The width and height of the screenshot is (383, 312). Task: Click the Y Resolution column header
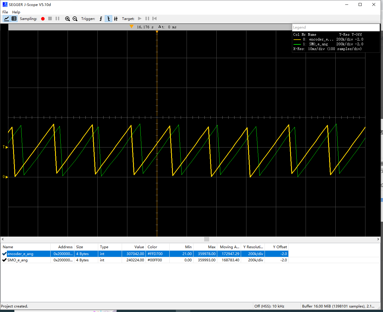pos(253,247)
